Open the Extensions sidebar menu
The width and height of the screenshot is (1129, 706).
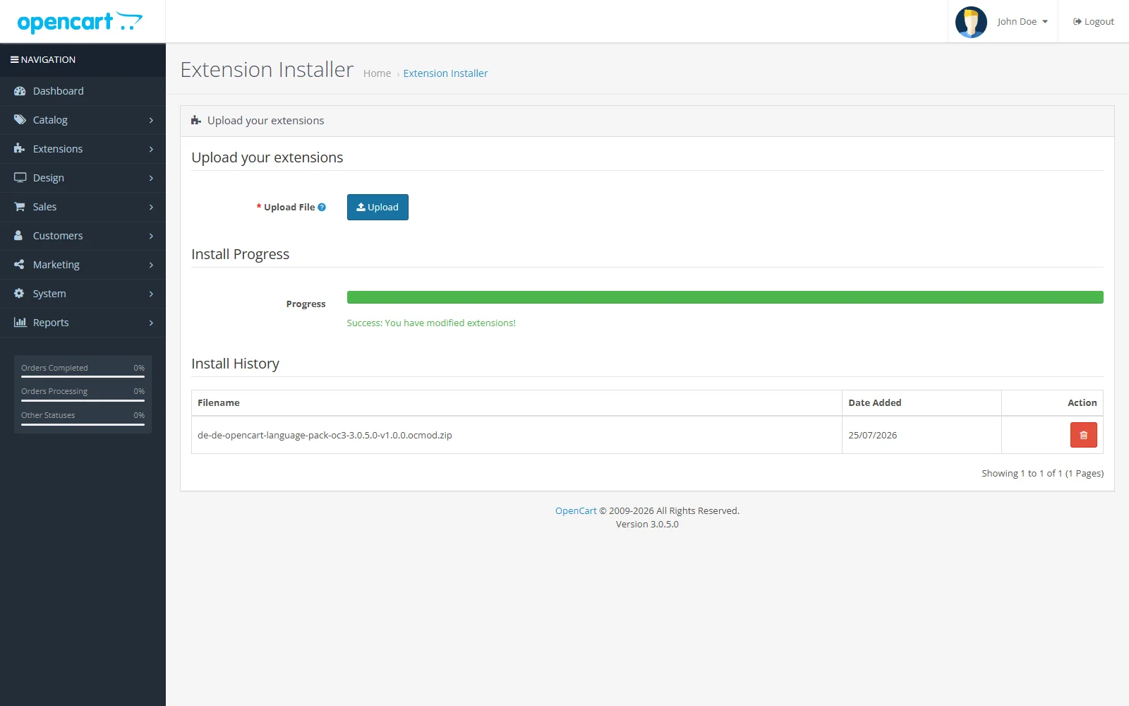(x=83, y=149)
